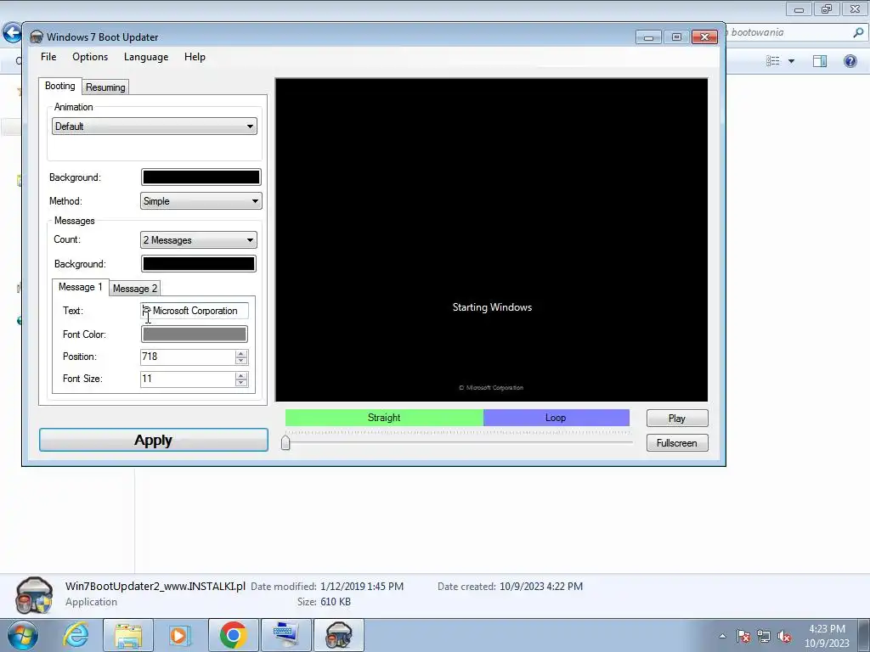Click the Font Size value field
The height and width of the screenshot is (652, 870).
pos(188,379)
